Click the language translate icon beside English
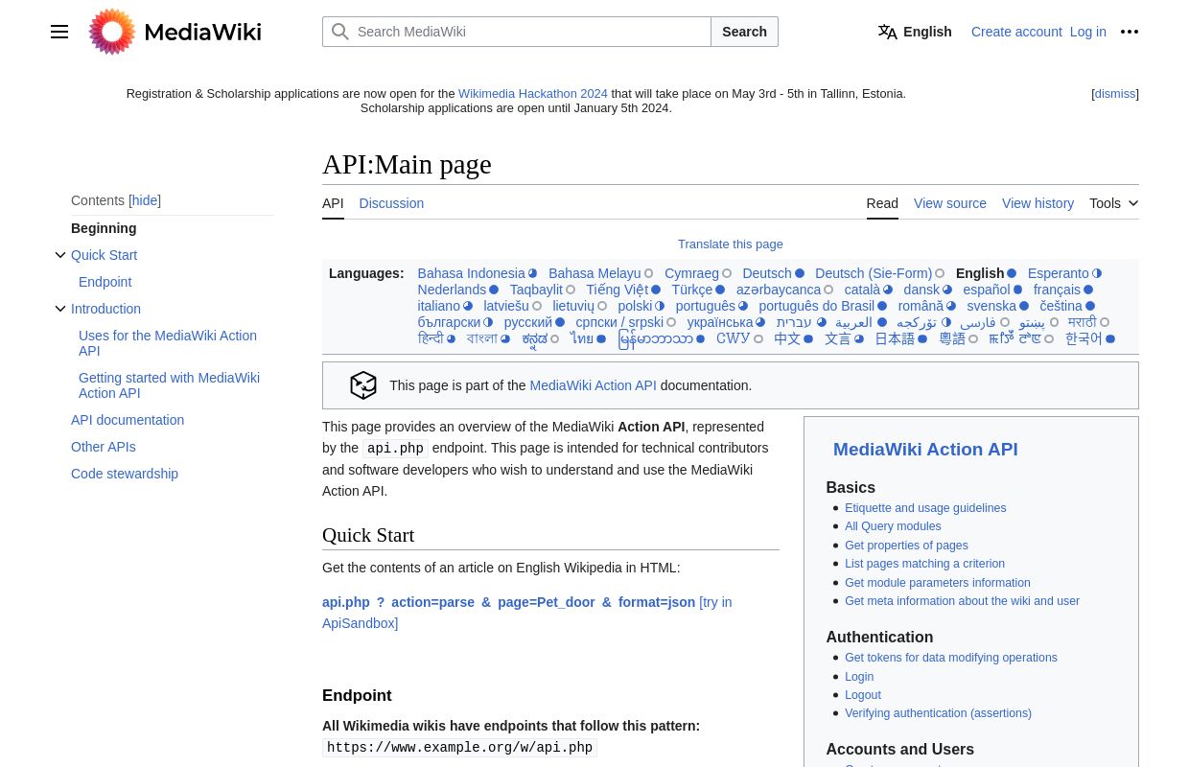Screen dimensions: 1189x767 click(x=888, y=32)
